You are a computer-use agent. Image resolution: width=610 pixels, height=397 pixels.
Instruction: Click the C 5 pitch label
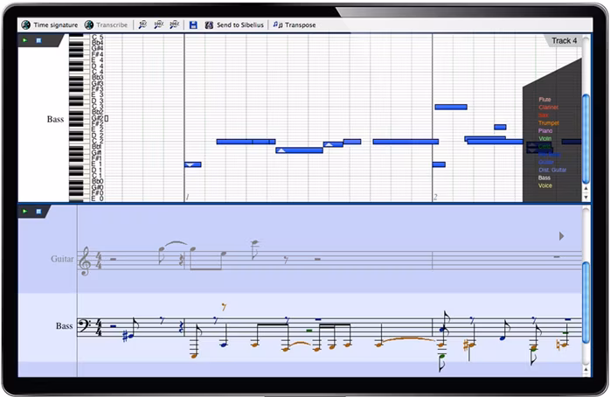pos(98,37)
